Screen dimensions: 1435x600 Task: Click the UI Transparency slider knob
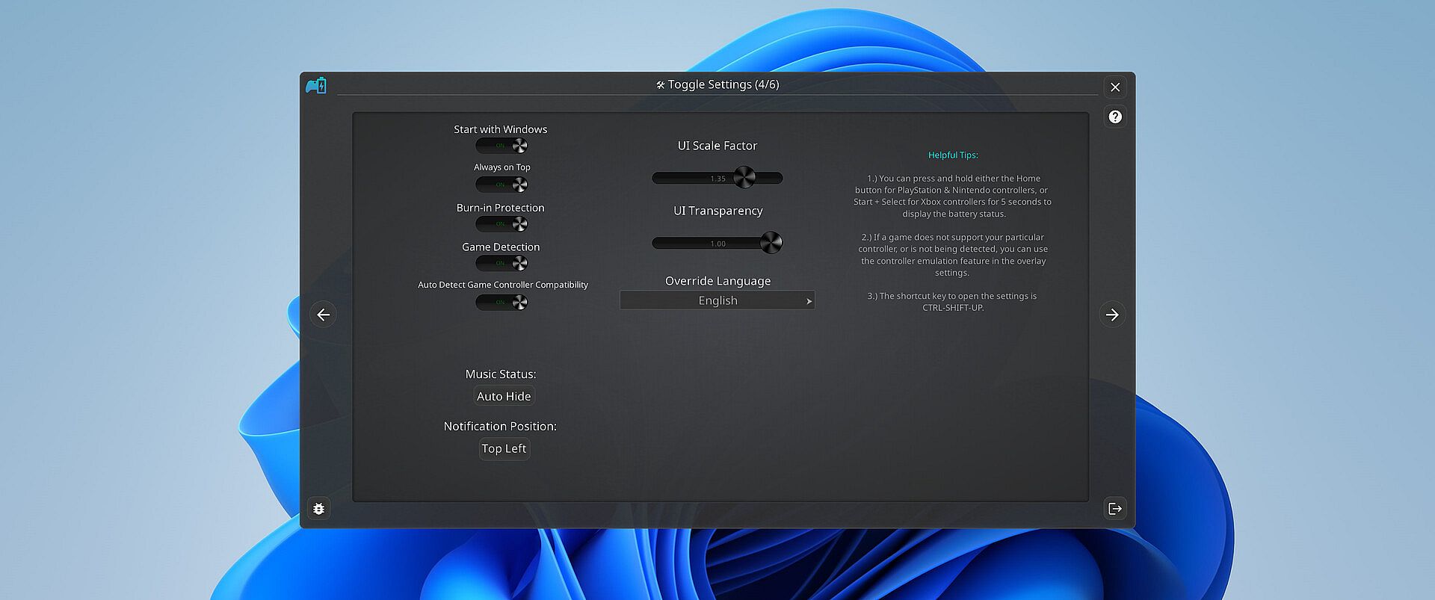(771, 243)
